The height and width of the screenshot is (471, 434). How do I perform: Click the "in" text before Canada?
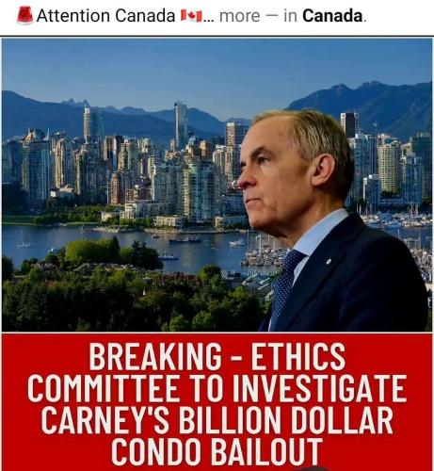pos(290,16)
